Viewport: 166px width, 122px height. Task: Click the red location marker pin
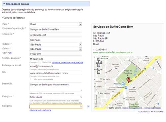128,80
